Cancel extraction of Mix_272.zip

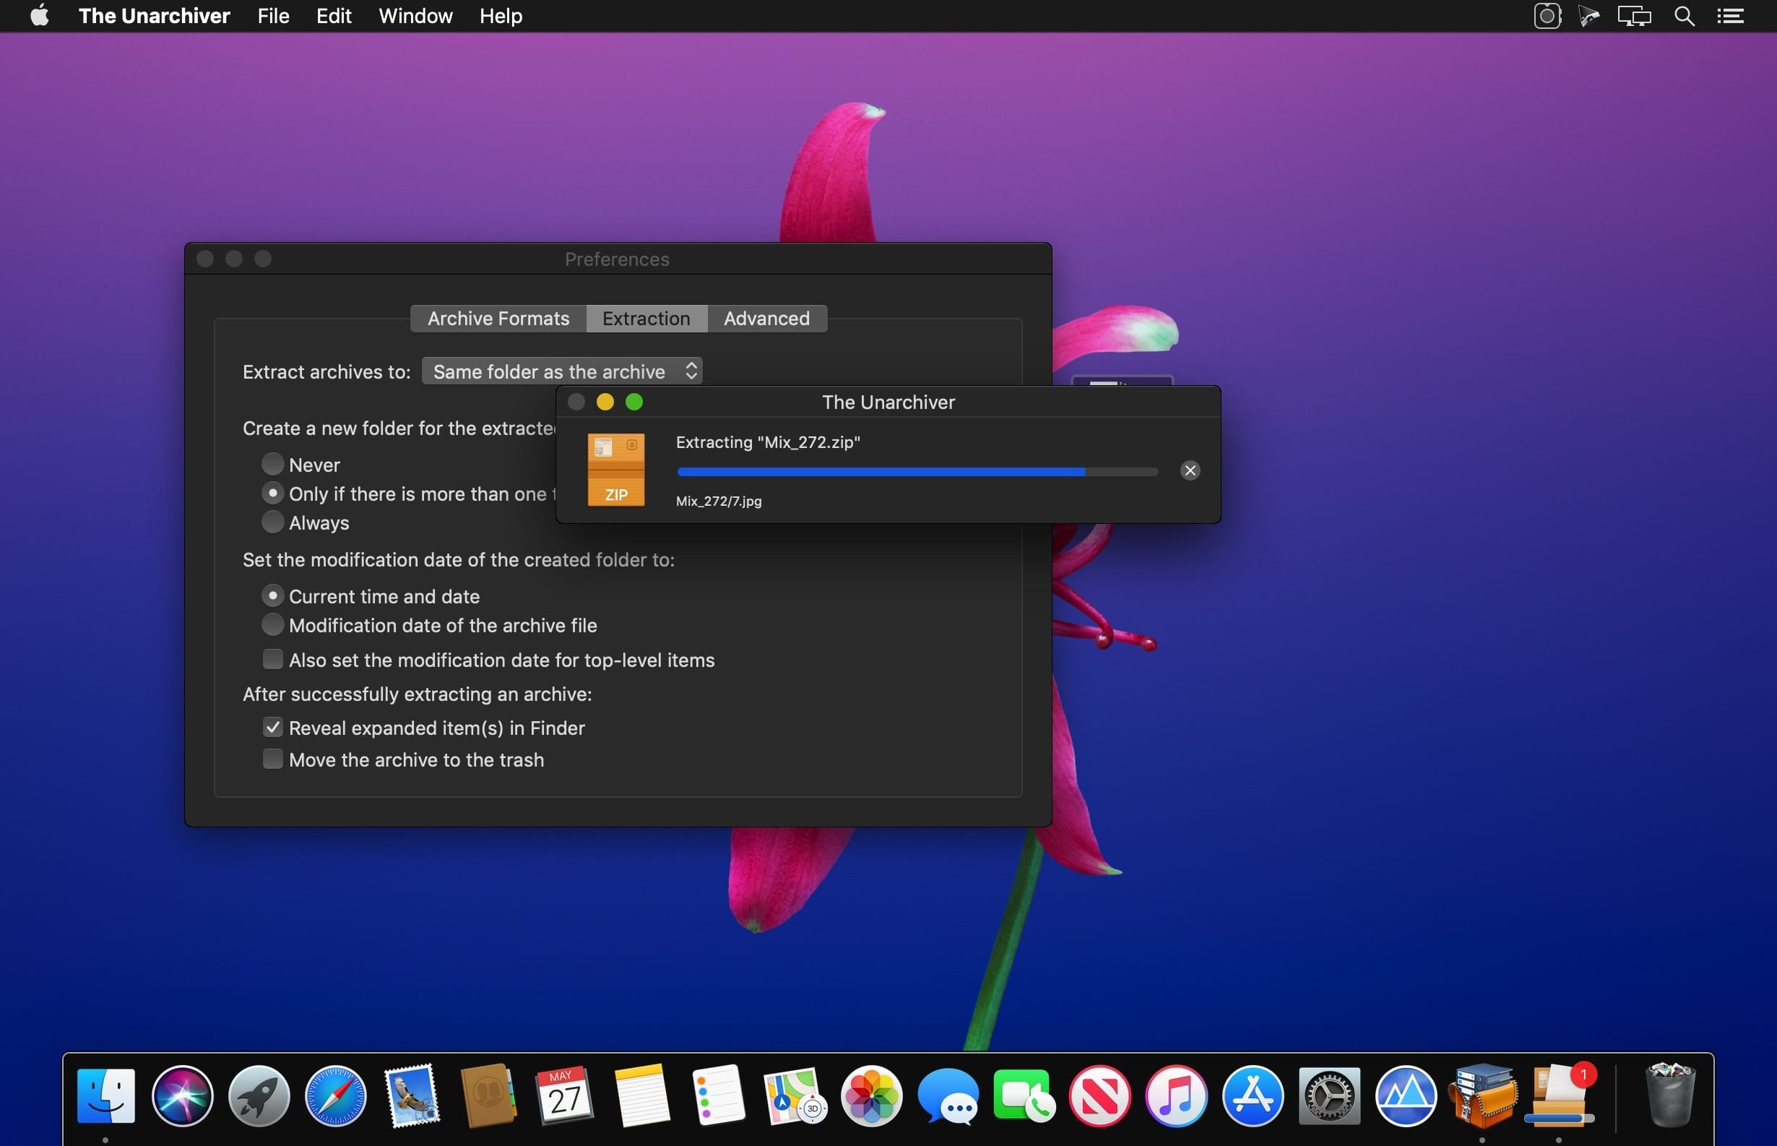coord(1190,470)
